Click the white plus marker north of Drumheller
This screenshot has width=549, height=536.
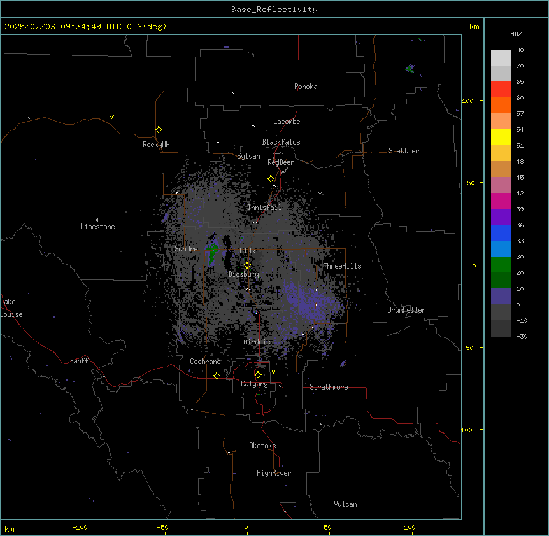coord(390,239)
